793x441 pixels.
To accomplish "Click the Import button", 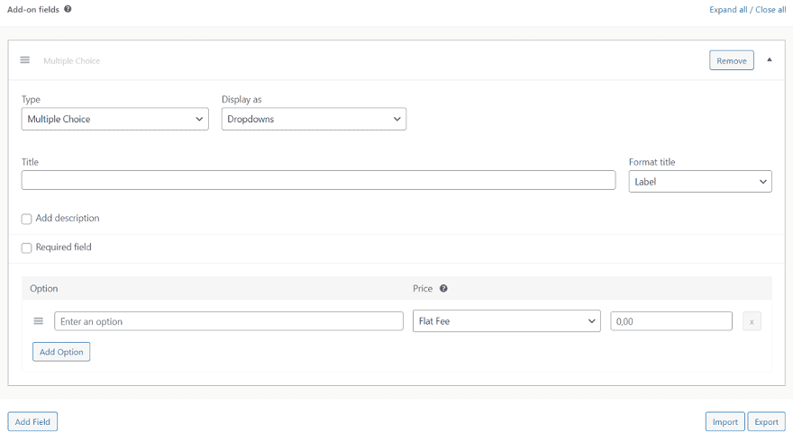I will coord(725,421).
